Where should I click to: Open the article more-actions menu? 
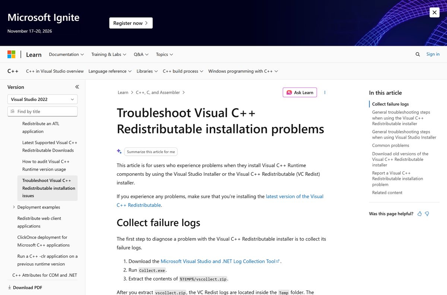pyautogui.click(x=325, y=92)
